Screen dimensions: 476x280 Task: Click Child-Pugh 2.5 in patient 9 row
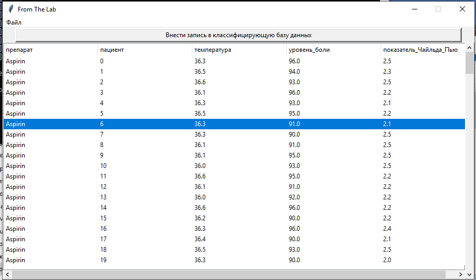(x=387, y=155)
